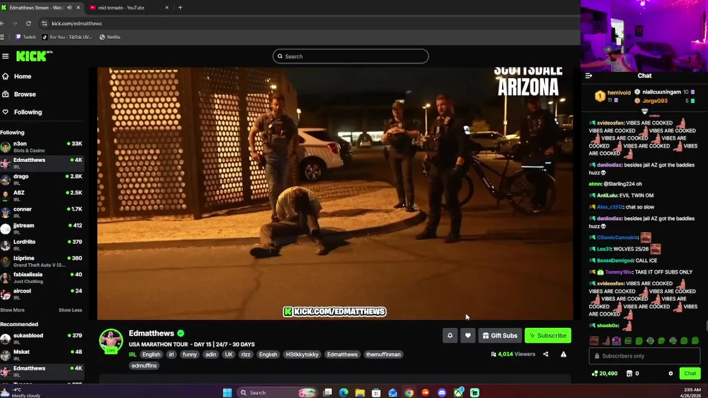Reload the page in browser
This screenshot has width=708, height=398.
click(28, 23)
